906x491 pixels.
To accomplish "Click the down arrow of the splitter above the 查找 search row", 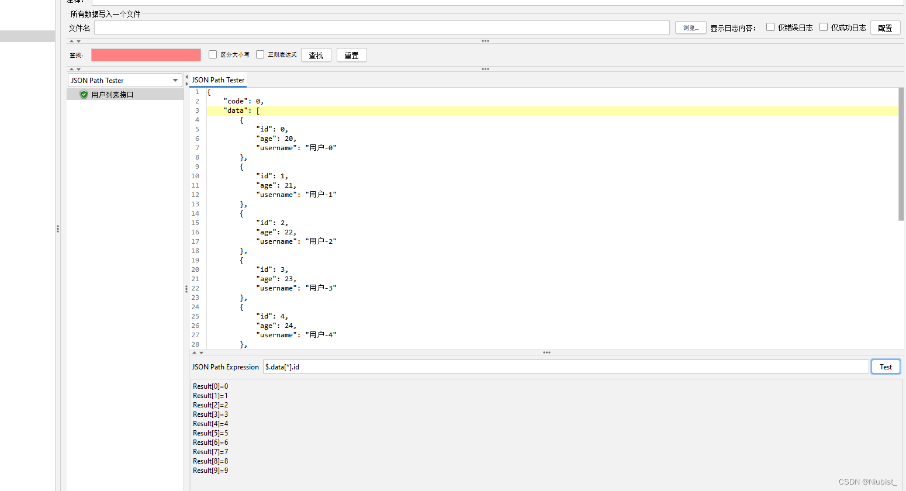I will (78, 42).
